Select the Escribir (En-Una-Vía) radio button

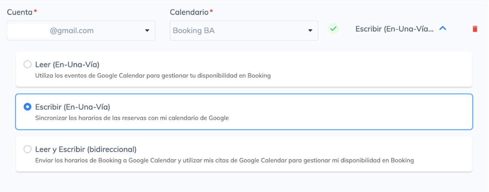click(x=28, y=107)
